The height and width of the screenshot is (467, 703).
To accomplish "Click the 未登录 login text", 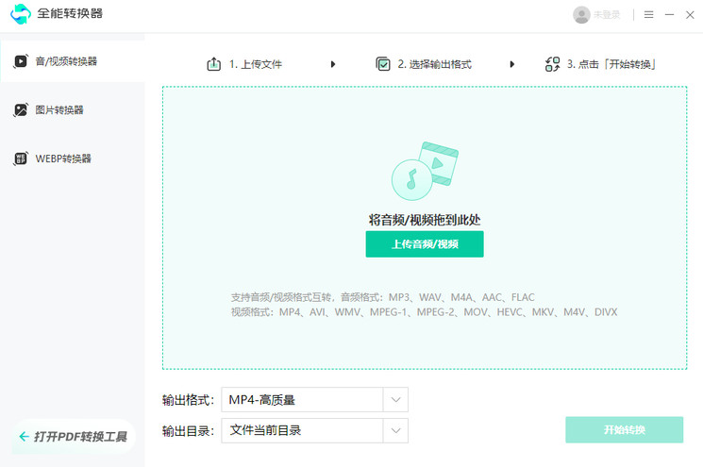I will [x=607, y=15].
